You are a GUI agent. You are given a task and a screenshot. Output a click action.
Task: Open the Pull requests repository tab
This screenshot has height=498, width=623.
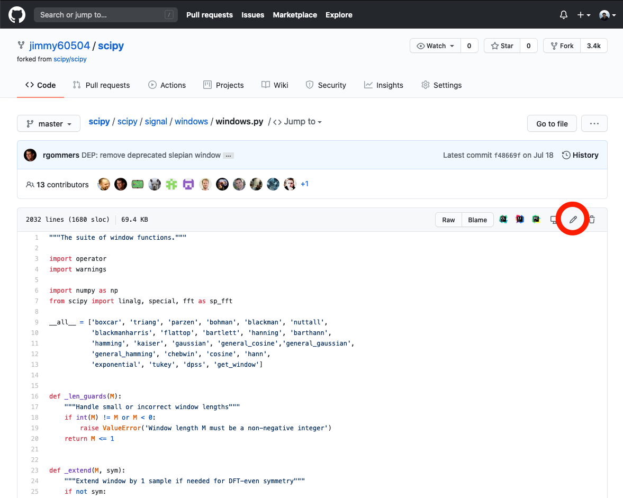coord(101,85)
